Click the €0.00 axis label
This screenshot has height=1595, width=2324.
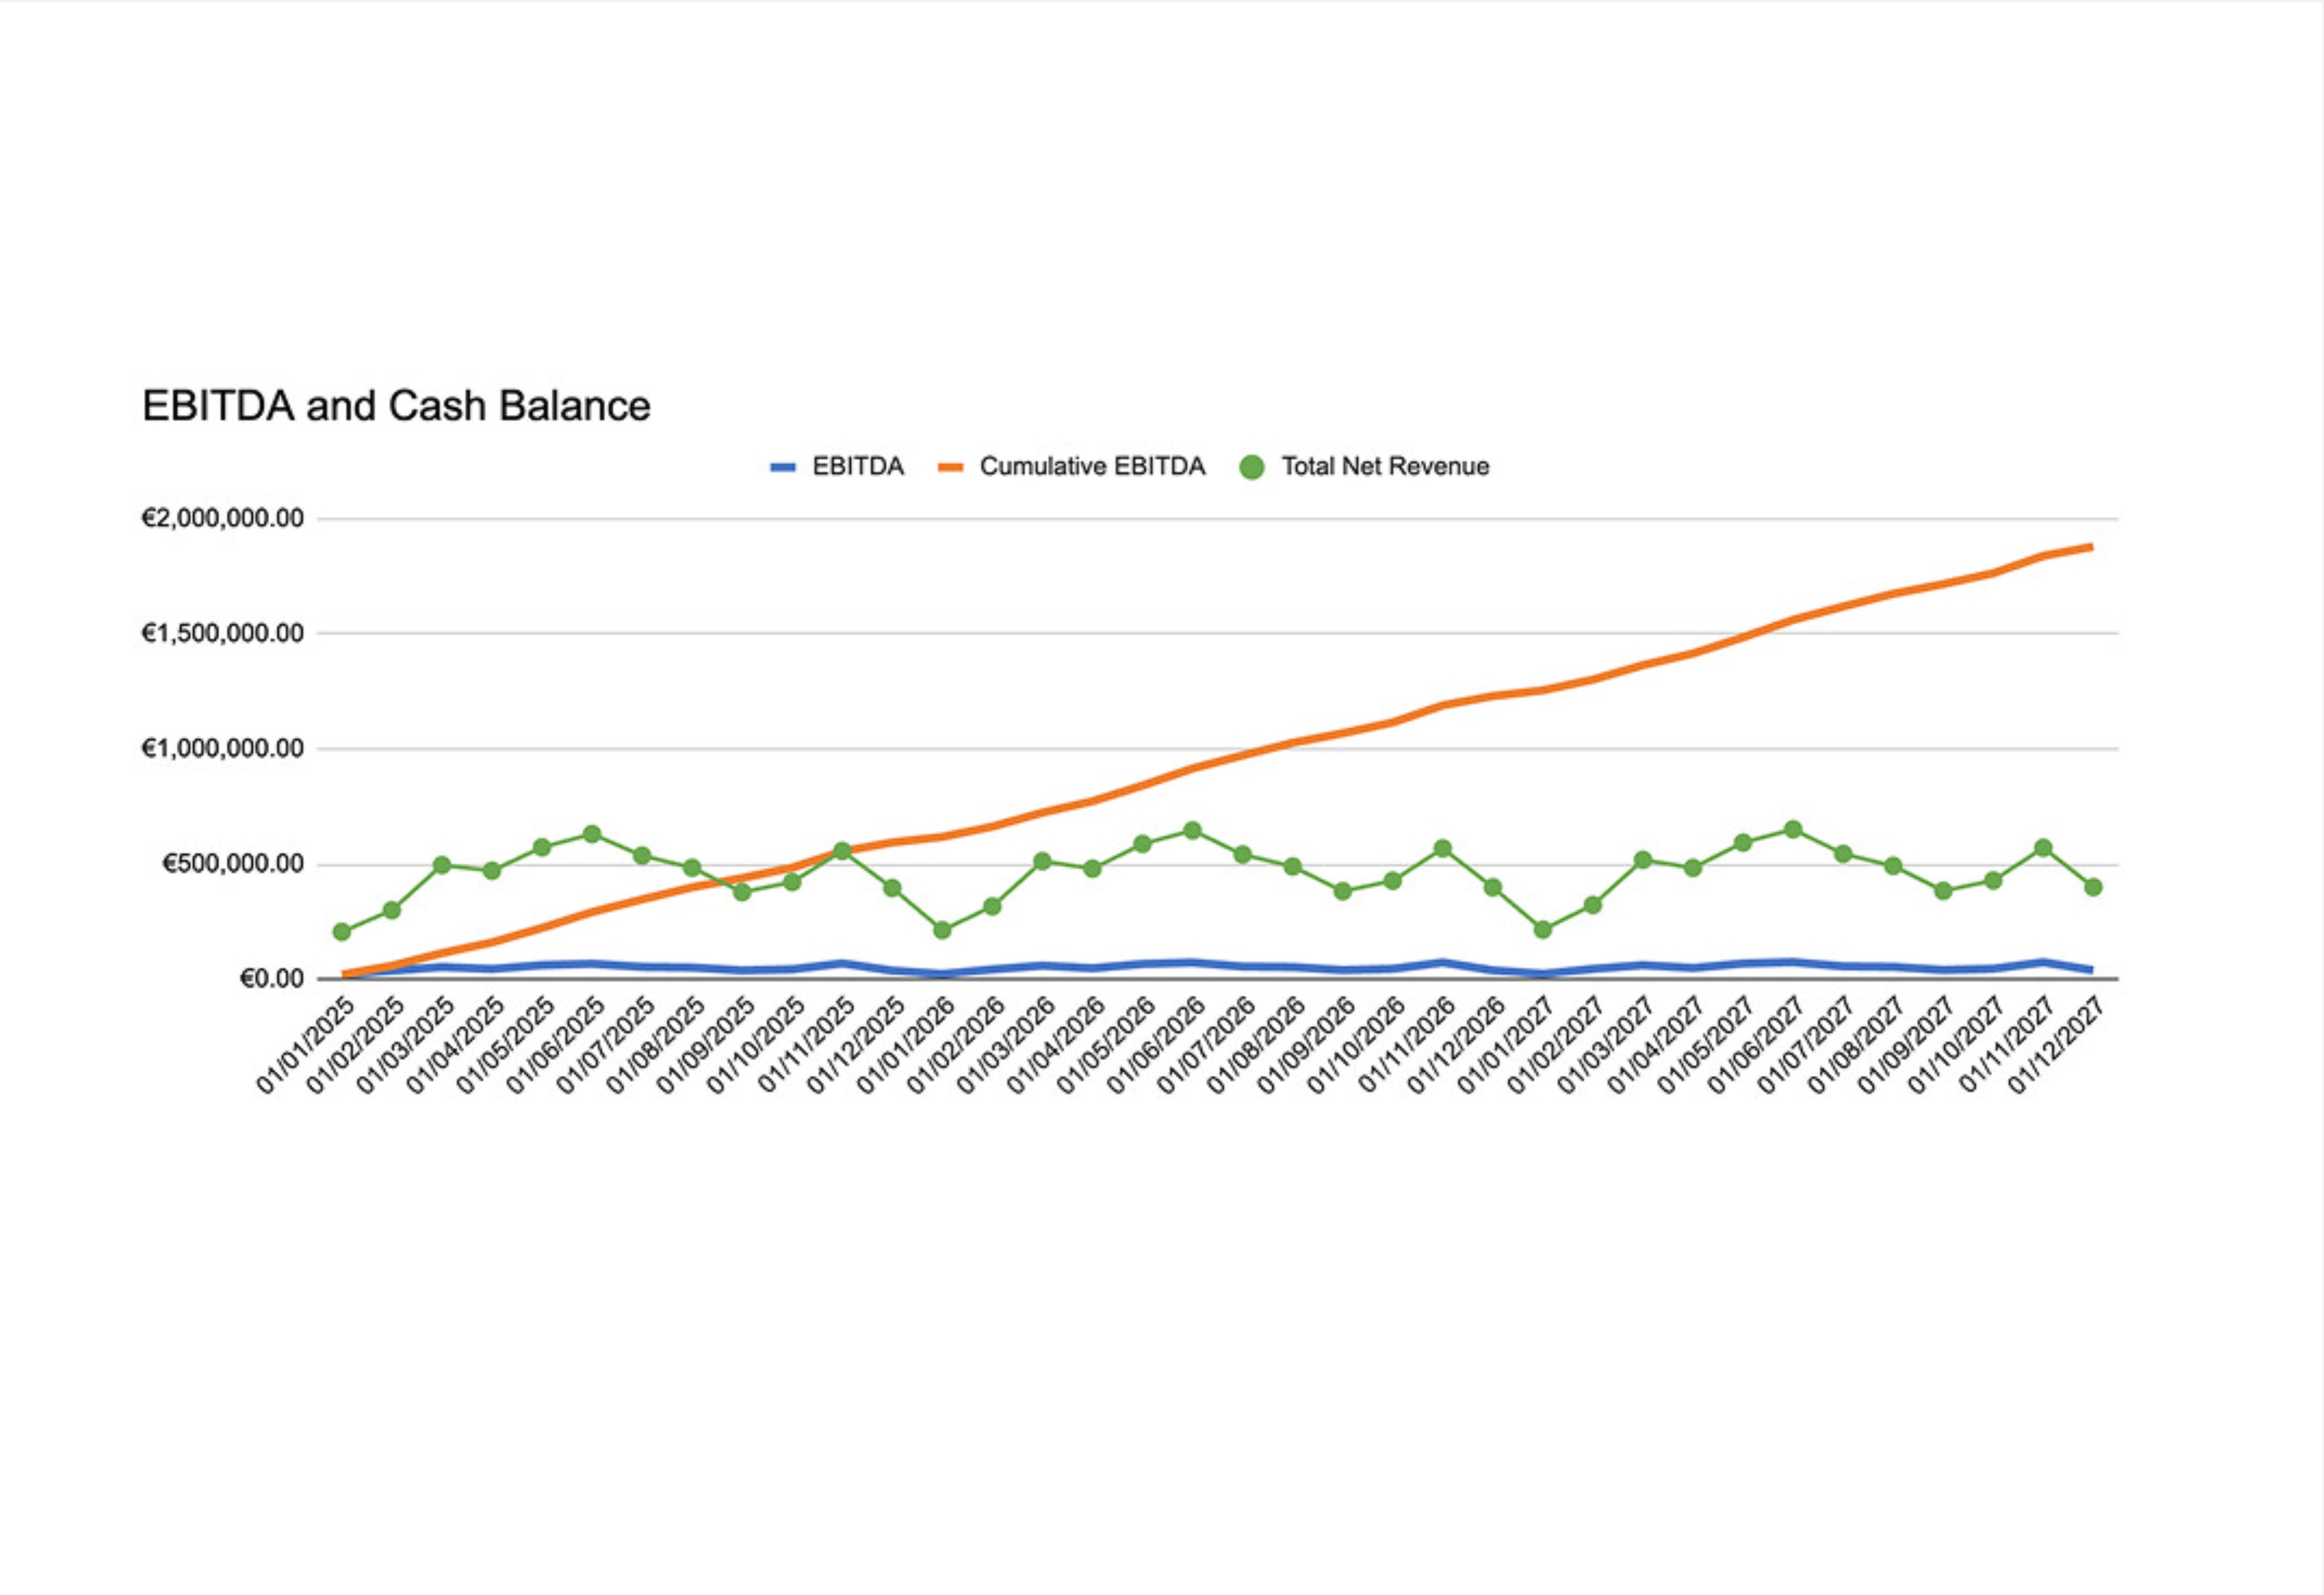(270, 978)
